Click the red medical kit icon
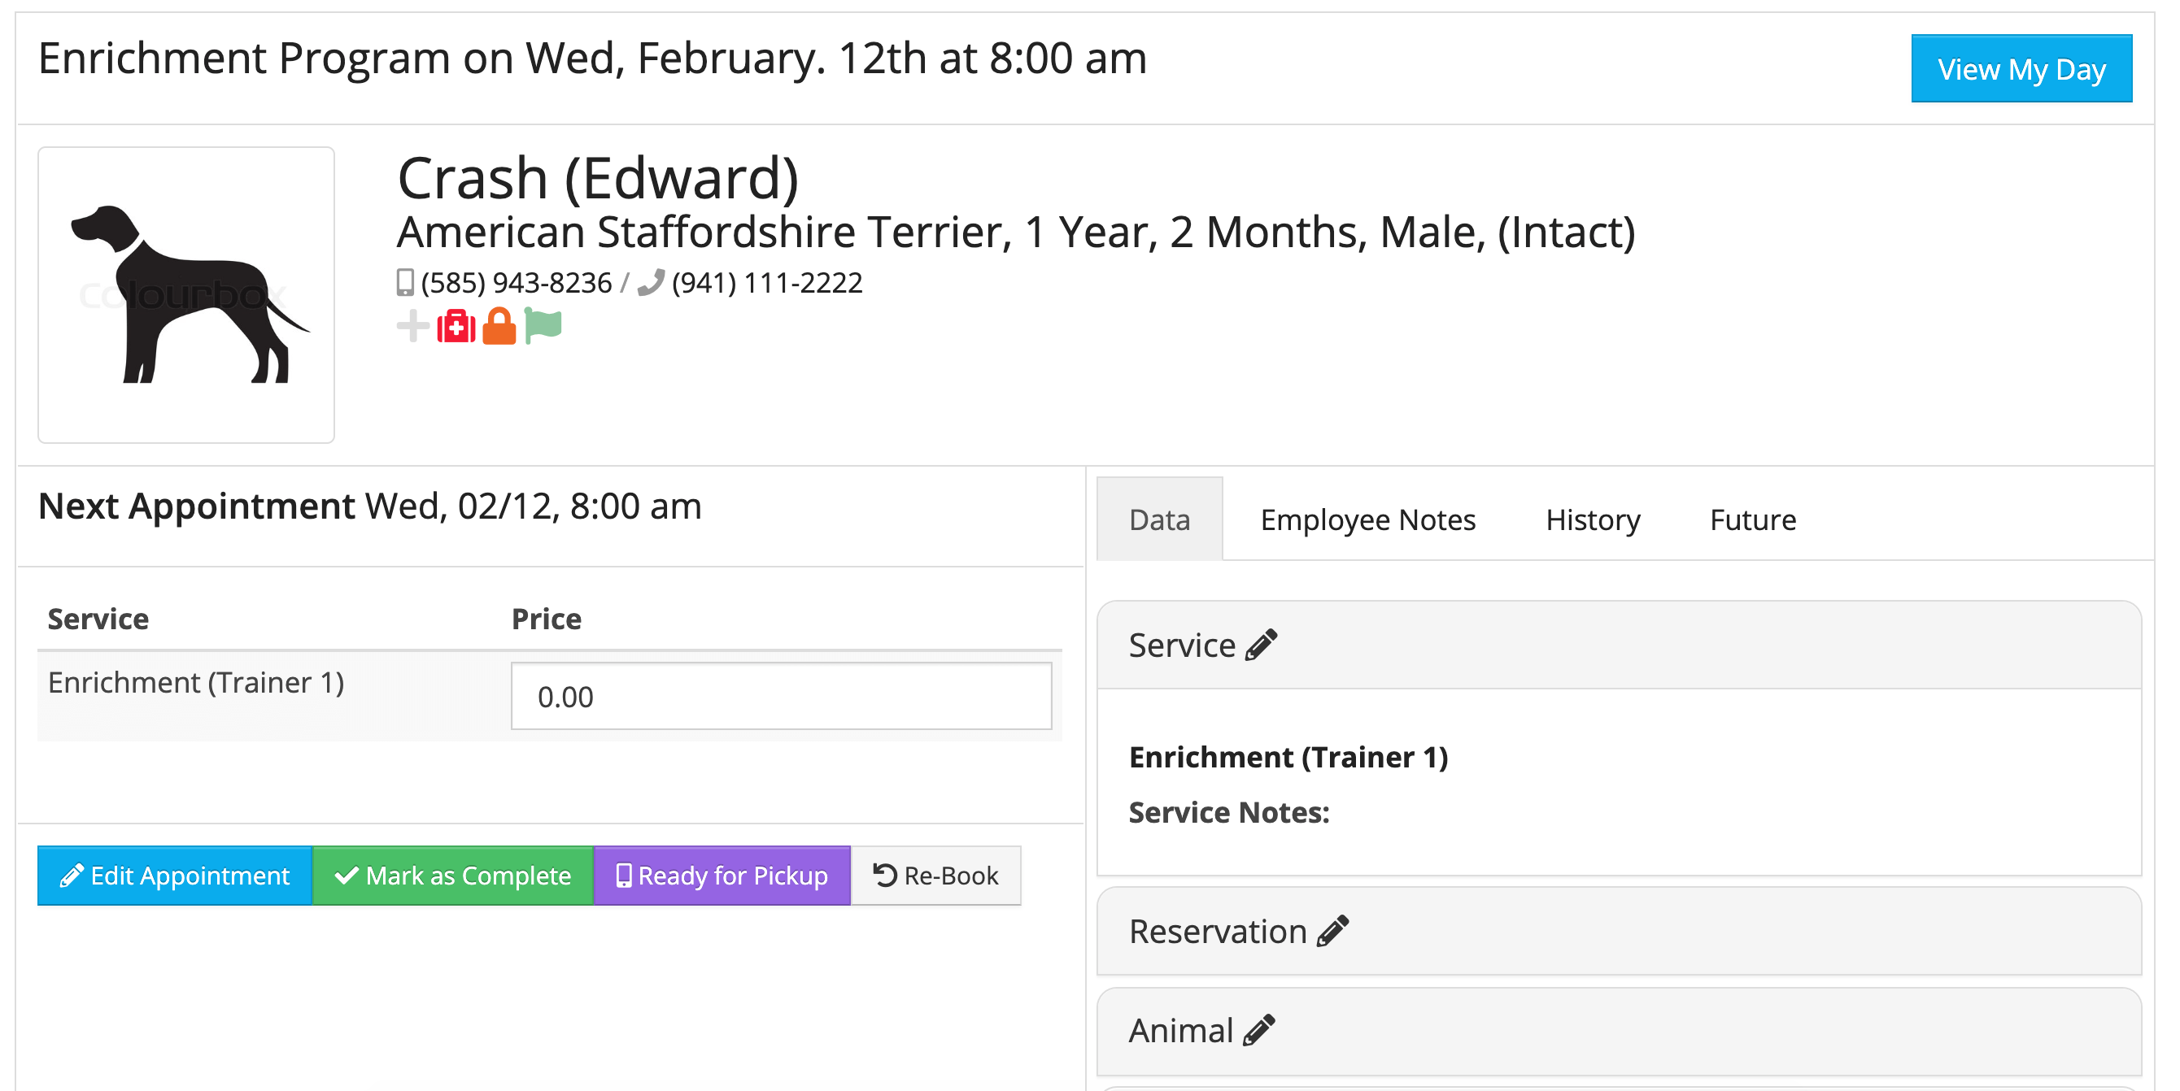The height and width of the screenshot is (1091, 2180). [x=456, y=327]
